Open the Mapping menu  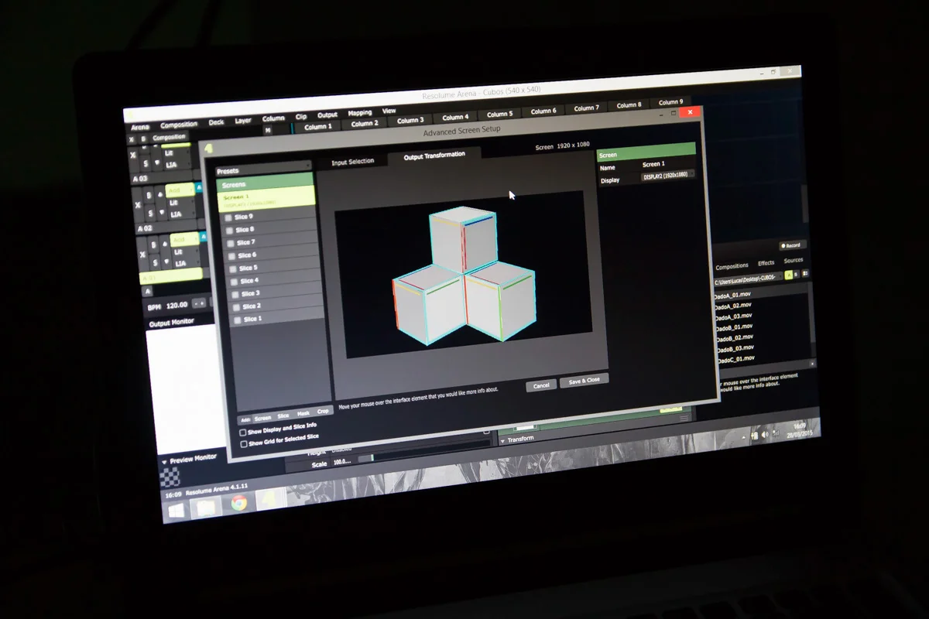[x=359, y=113]
